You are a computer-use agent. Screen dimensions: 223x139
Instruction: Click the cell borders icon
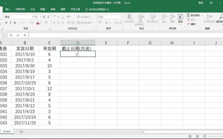click(23, 23)
